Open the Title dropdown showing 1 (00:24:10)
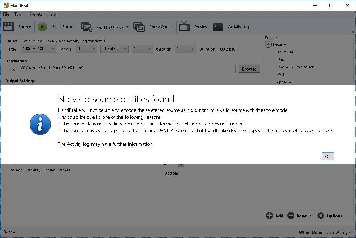356x238 pixels. (38, 49)
